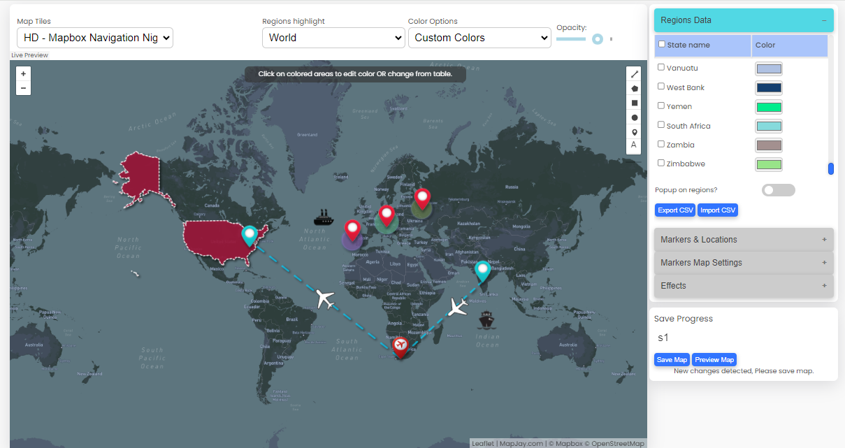The width and height of the screenshot is (845, 448).
Task: Open the Leaflet attribution link
Action: pos(483,443)
